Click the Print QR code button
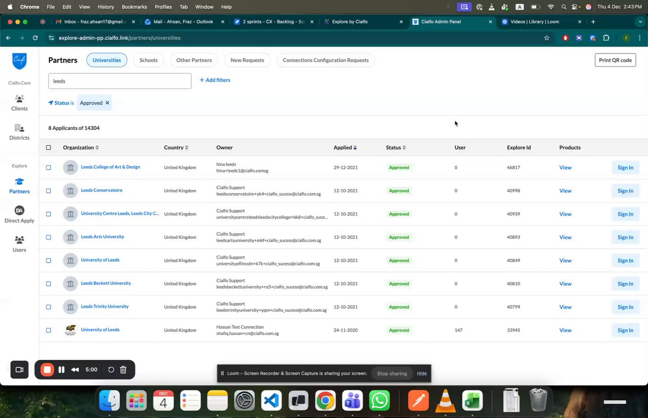This screenshot has height=418, width=648. coord(615,60)
